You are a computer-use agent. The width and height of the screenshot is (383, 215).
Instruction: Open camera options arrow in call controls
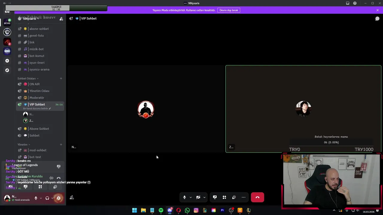[x=204, y=197]
